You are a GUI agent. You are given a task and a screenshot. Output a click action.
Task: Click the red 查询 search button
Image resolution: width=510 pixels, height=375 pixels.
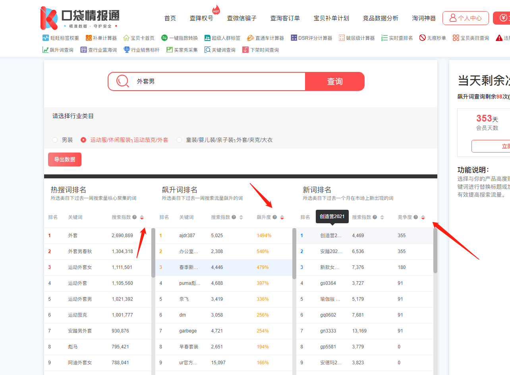(x=334, y=81)
